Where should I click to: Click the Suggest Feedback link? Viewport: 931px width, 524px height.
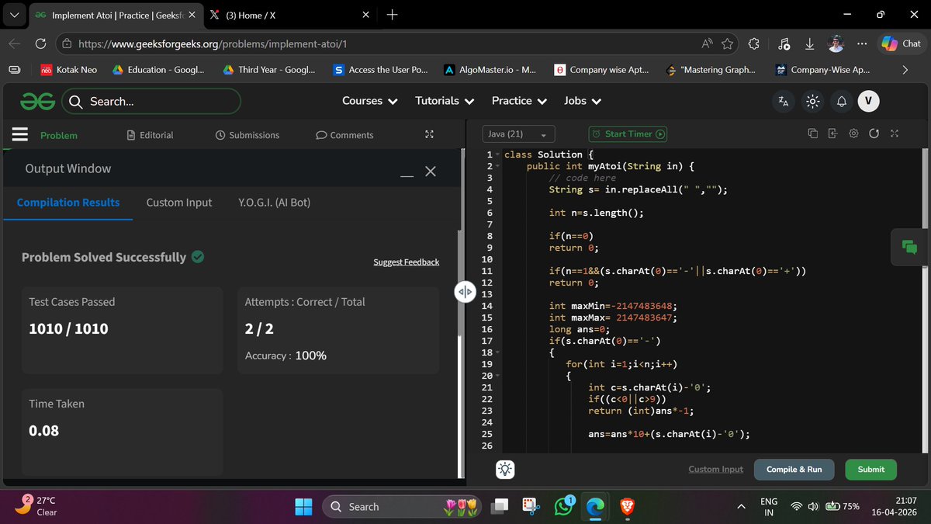pos(407,262)
